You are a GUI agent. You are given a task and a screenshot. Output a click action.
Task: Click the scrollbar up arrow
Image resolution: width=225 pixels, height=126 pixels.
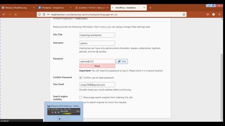tap(222, 19)
